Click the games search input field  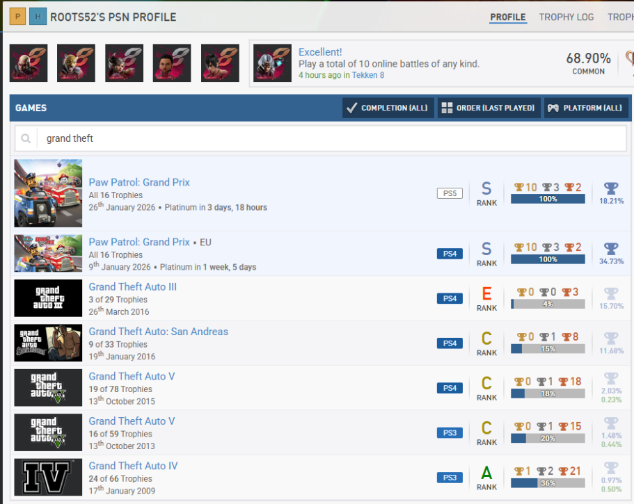331,138
